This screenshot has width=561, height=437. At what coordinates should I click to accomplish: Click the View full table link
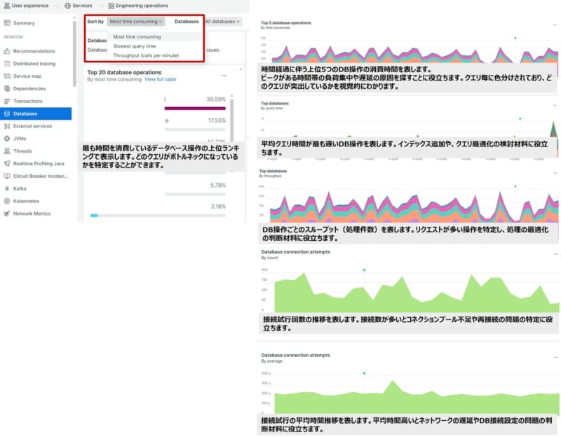161,80
